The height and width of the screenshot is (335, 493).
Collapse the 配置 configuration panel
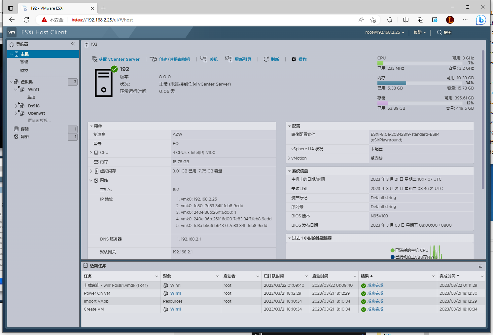[x=290, y=126]
